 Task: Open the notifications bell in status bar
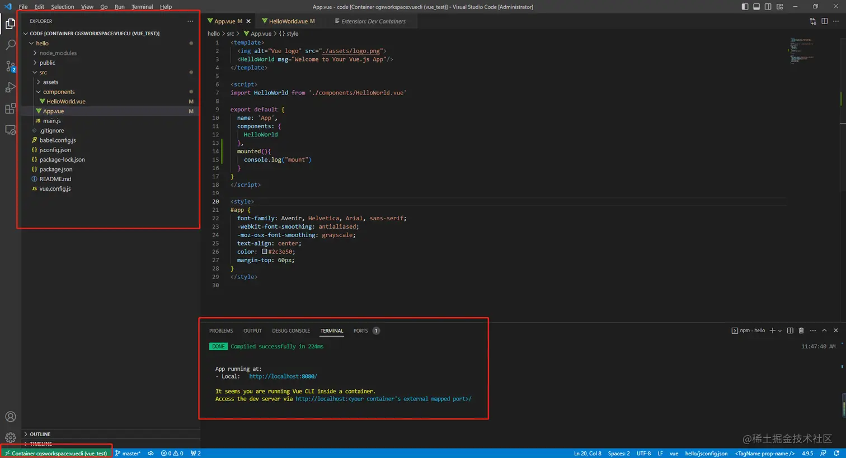click(836, 453)
